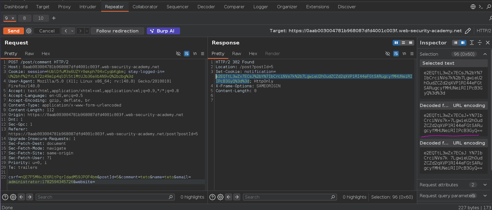Switch to the Decoder tab
Screen dimensions: 492x210
[206, 7]
